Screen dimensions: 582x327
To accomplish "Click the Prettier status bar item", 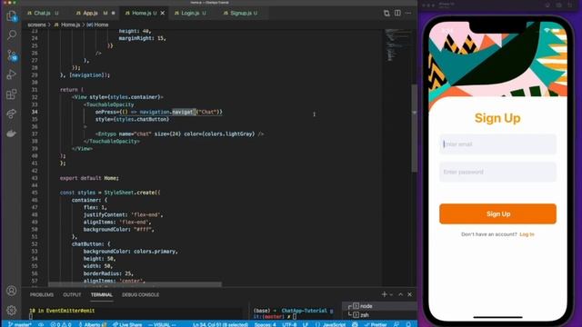I will click(x=376, y=324).
